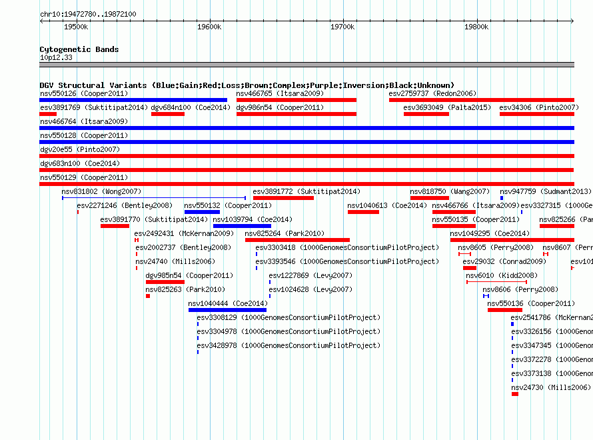Click the 19500k ruler label
Viewport: 593px width, 440px height.
click(76, 27)
